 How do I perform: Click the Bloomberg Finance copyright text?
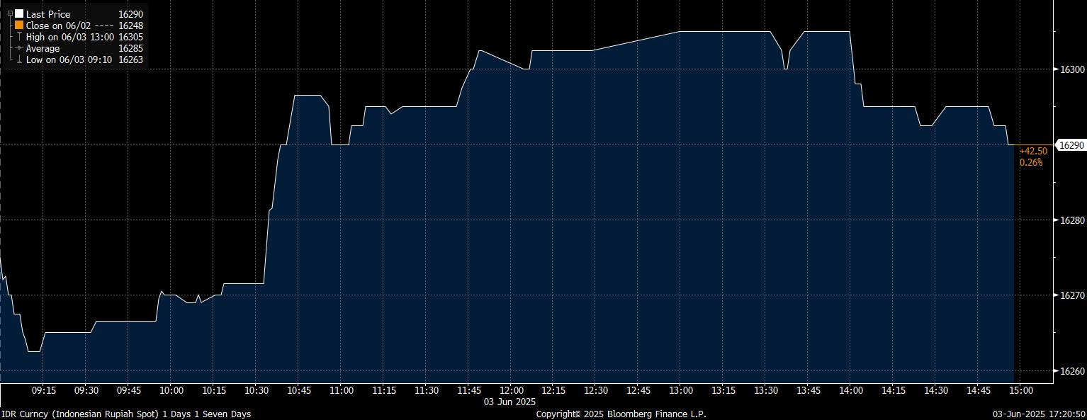pos(621,414)
